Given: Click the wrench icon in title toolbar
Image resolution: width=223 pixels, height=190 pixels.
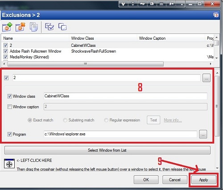Looking at the screenshot, I should [x=123, y=4].
